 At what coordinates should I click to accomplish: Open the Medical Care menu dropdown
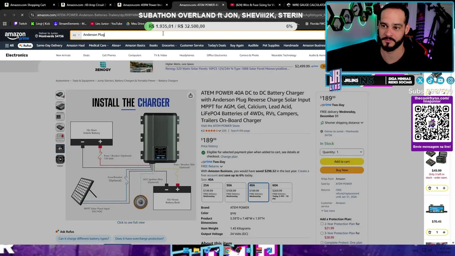[98, 46]
